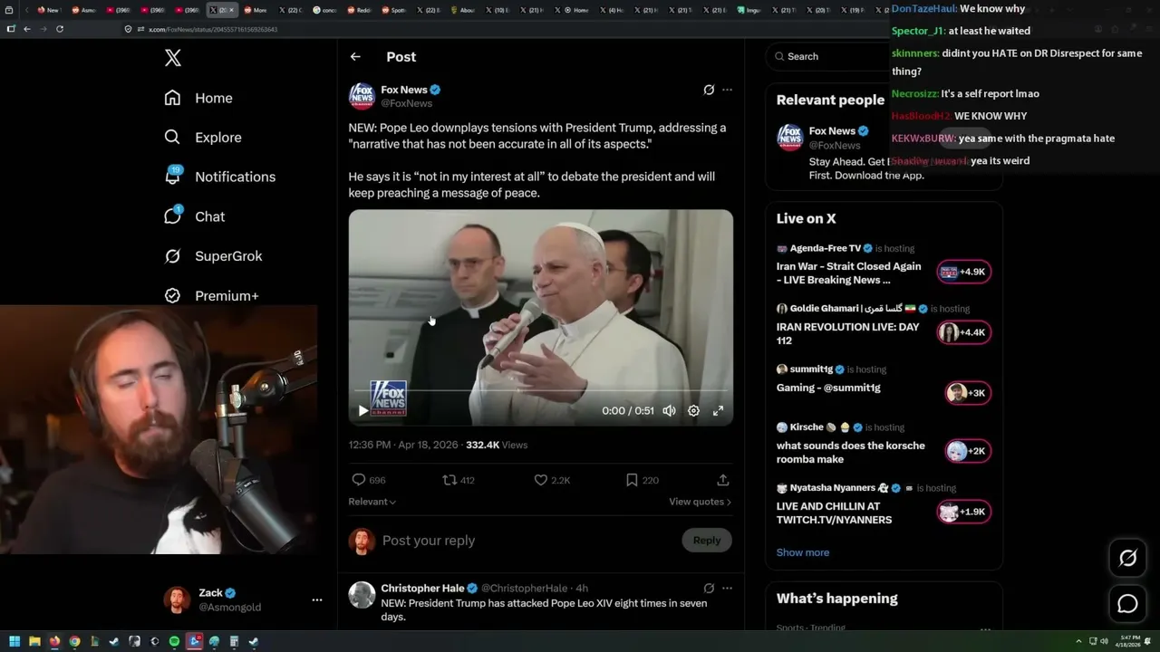The image size is (1160, 652).
Task: Expand the Relevant replies sort dropdown
Action: click(372, 502)
